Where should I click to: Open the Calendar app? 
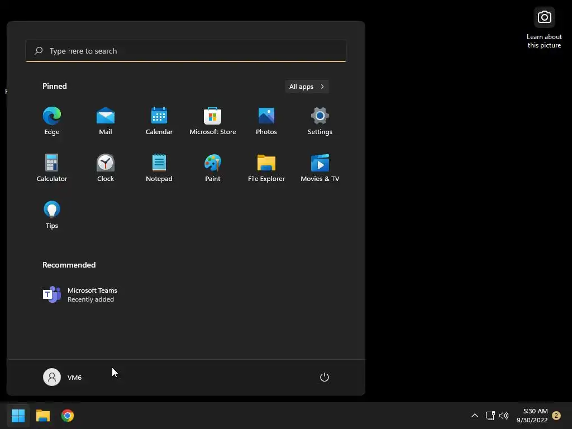pyautogui.click(x=159, y=121)
